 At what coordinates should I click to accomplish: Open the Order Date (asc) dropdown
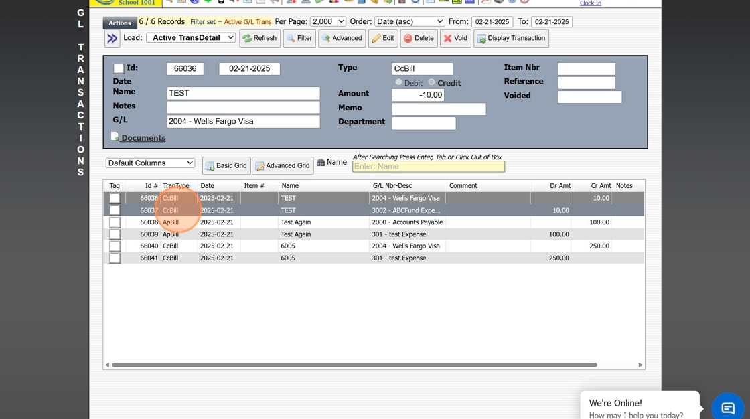point(409,22)
